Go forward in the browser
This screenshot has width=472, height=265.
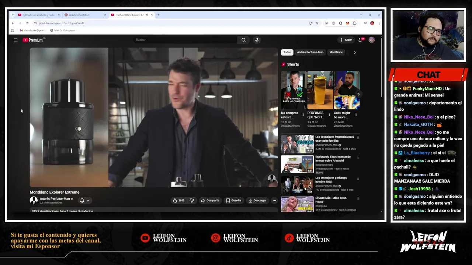[20, 23]
